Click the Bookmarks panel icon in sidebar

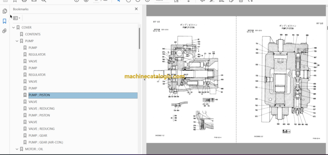pos(4,21)
